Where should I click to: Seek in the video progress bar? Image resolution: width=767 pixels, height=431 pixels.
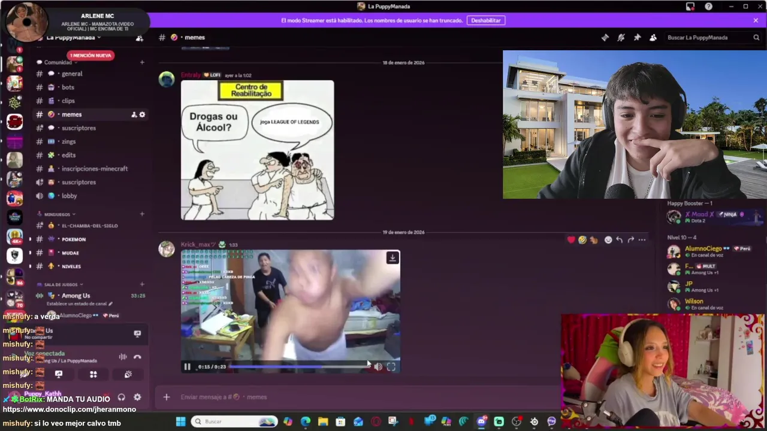[299, 366]
